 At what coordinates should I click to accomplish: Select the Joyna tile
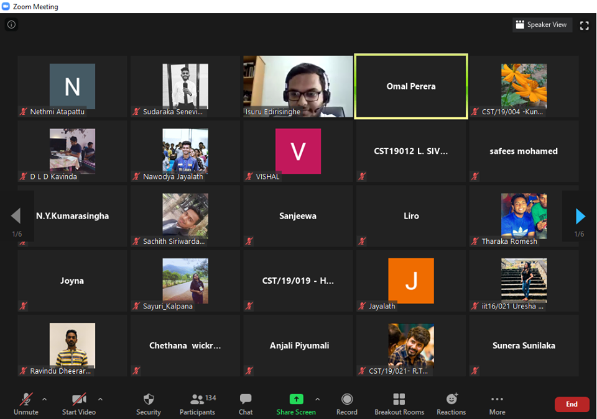point(72,281)
